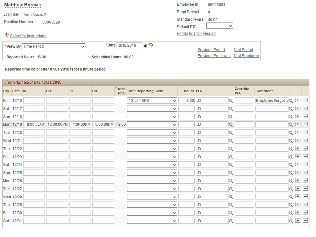
Task: Open the Select for Instructions link
Action: tap(28, 36)
